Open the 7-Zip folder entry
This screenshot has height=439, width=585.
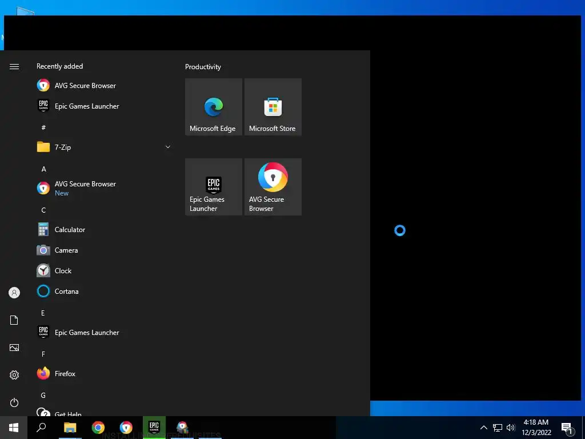(104, 147)
